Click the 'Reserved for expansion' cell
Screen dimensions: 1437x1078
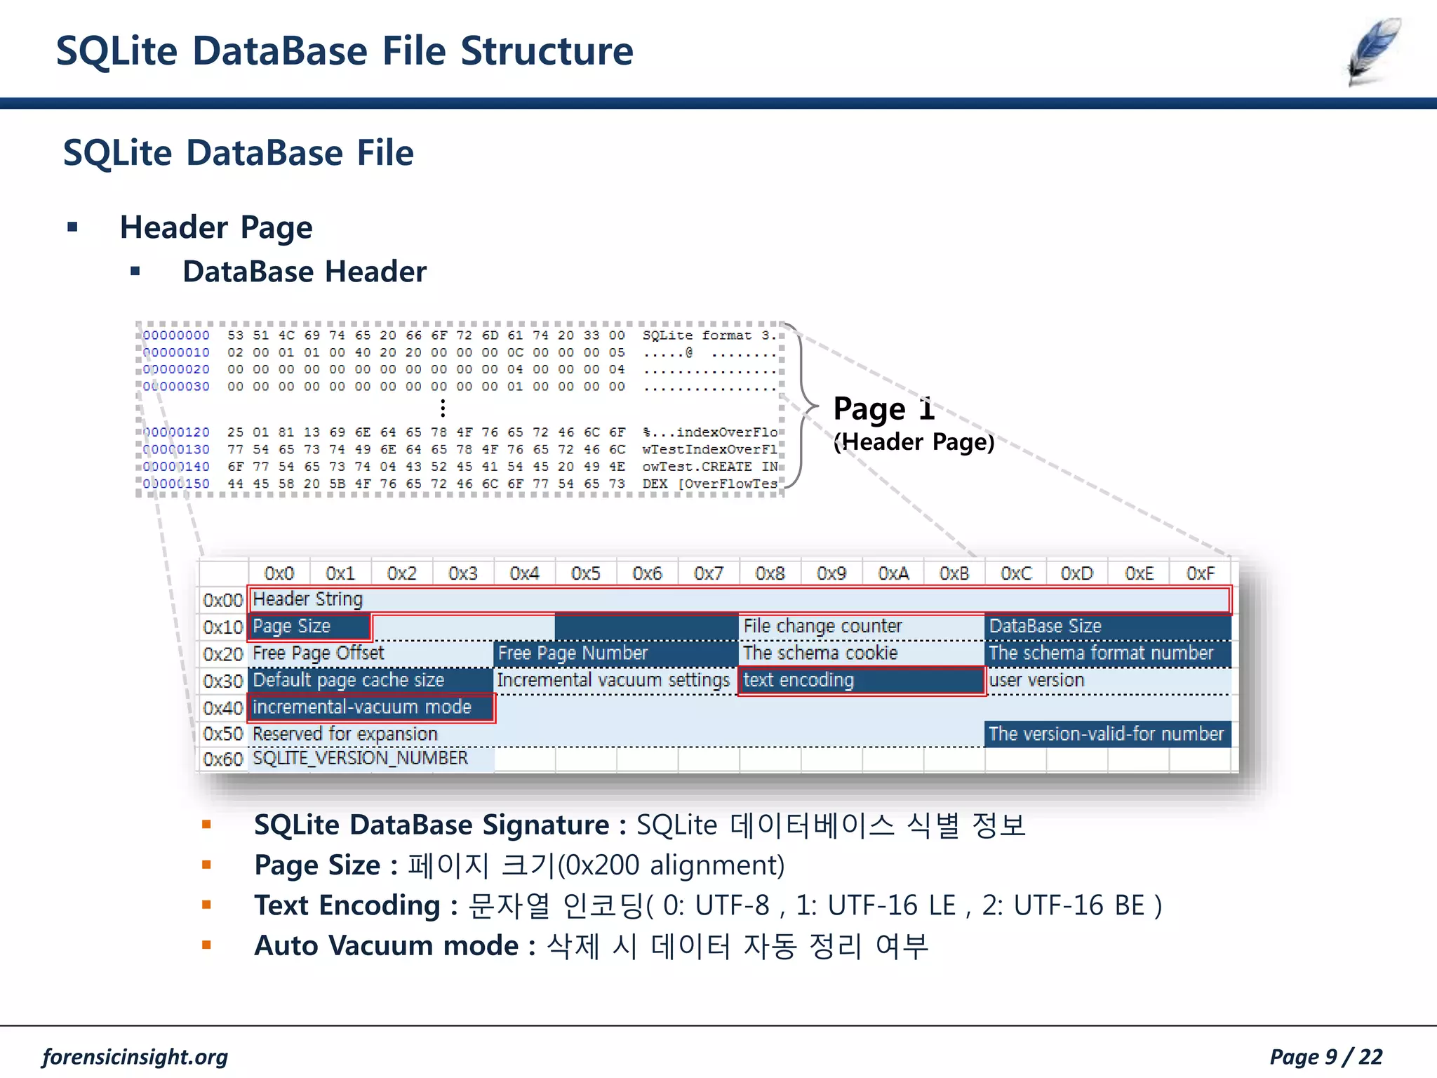tap(616, 734)
